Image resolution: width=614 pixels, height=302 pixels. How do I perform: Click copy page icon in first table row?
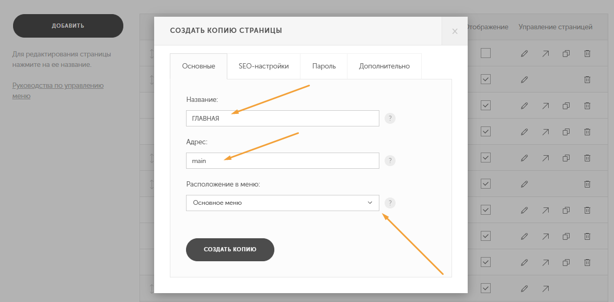(566, 53)
